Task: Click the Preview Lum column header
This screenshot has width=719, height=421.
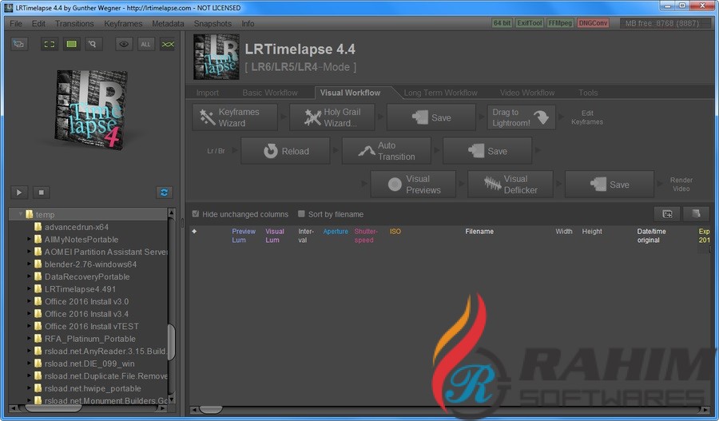Action: pos(243,235)
